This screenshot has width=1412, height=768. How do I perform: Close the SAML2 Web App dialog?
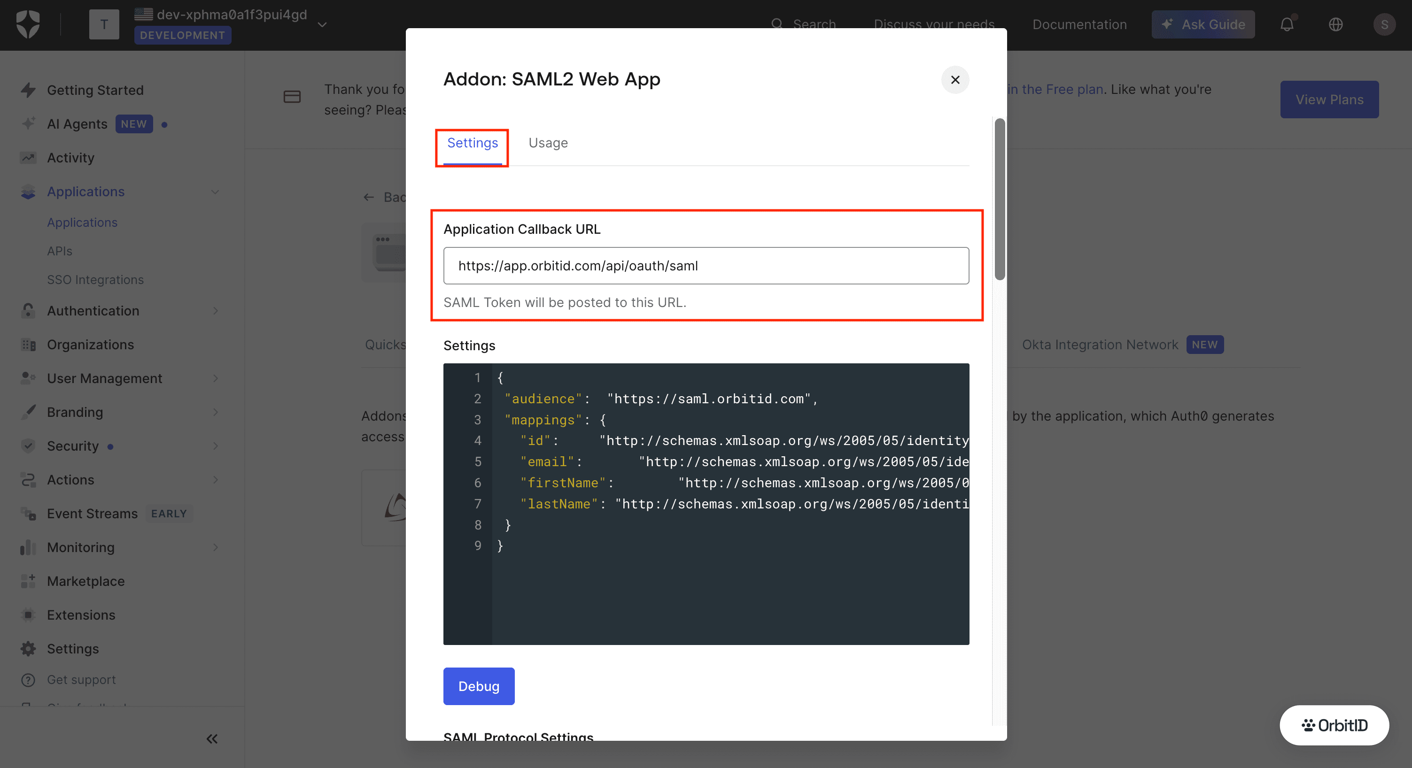(955, 80)
